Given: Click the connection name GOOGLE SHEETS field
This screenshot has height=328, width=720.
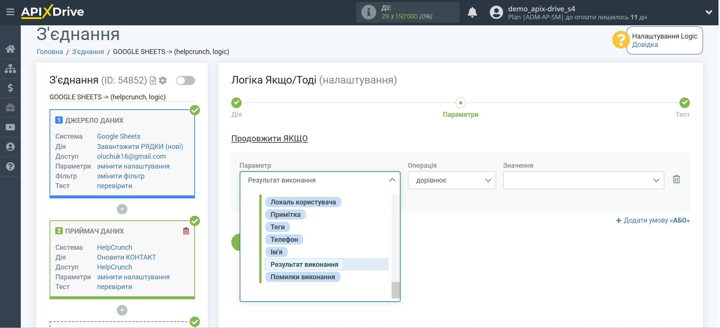Looking at the screenshot, I should tap(122, 97).
